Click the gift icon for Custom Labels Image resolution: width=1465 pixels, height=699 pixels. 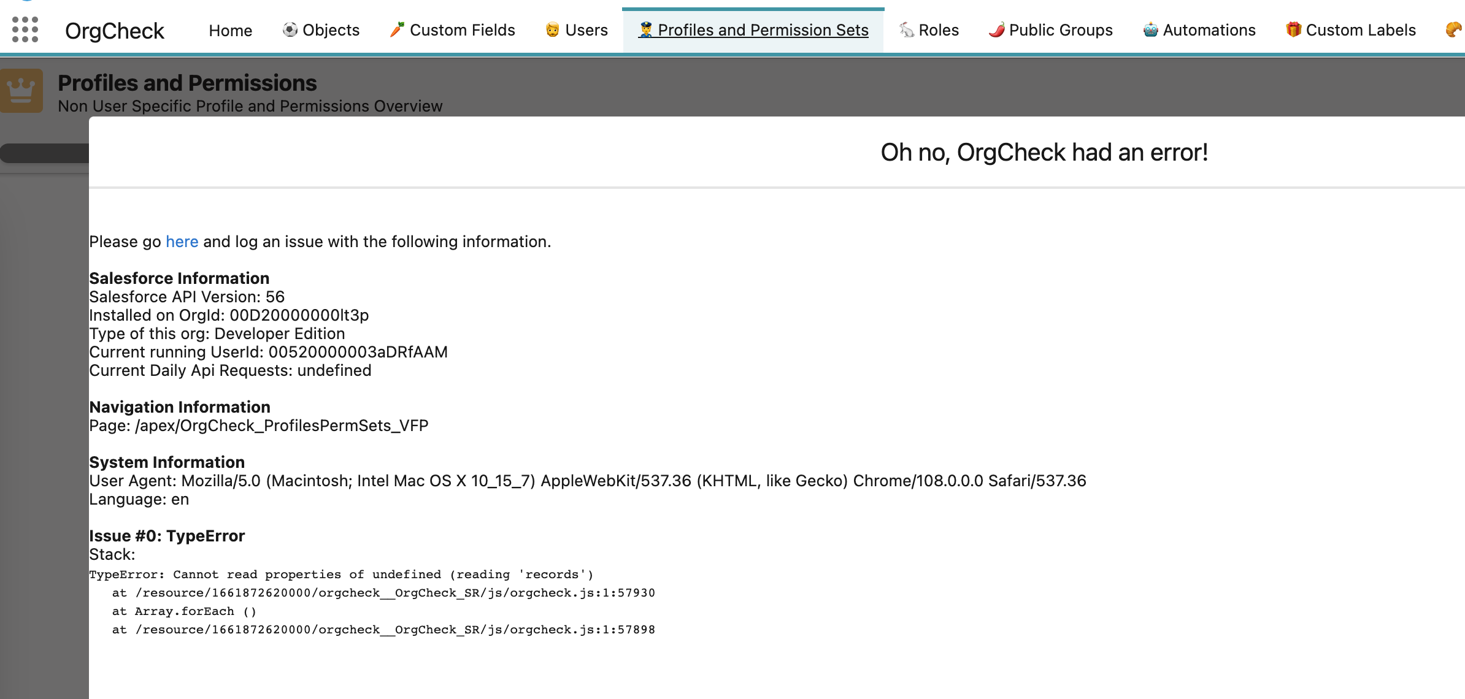1291,29
